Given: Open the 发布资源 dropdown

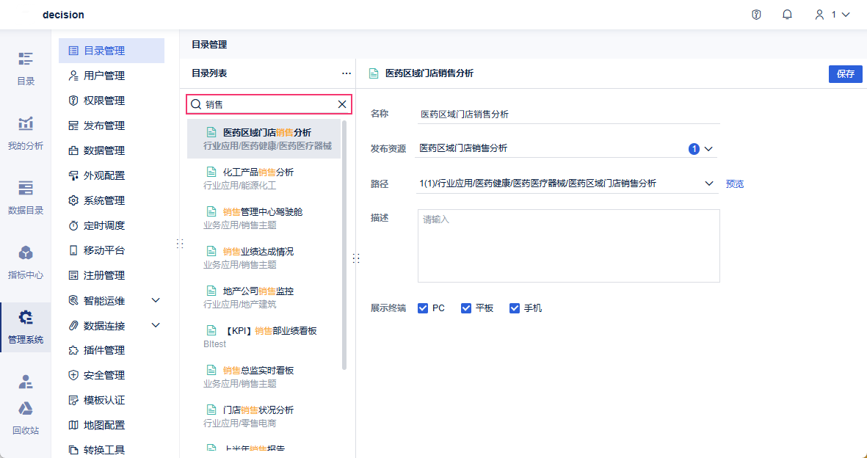Looking at the screenshot, I should (x=708, y=148).
